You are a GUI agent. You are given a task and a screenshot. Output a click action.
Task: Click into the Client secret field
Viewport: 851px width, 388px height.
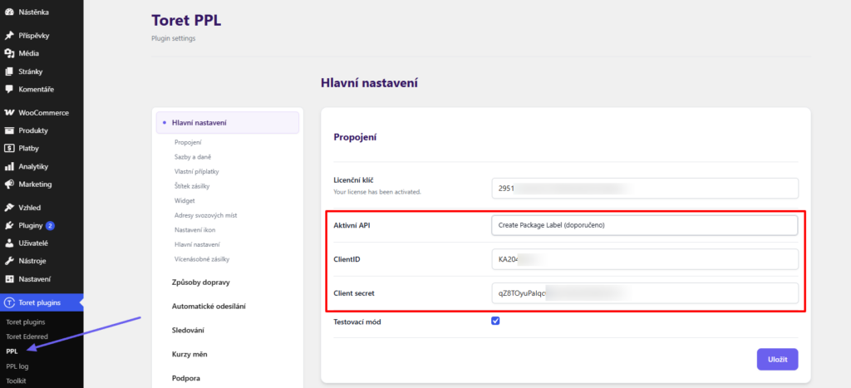(644, 293)
